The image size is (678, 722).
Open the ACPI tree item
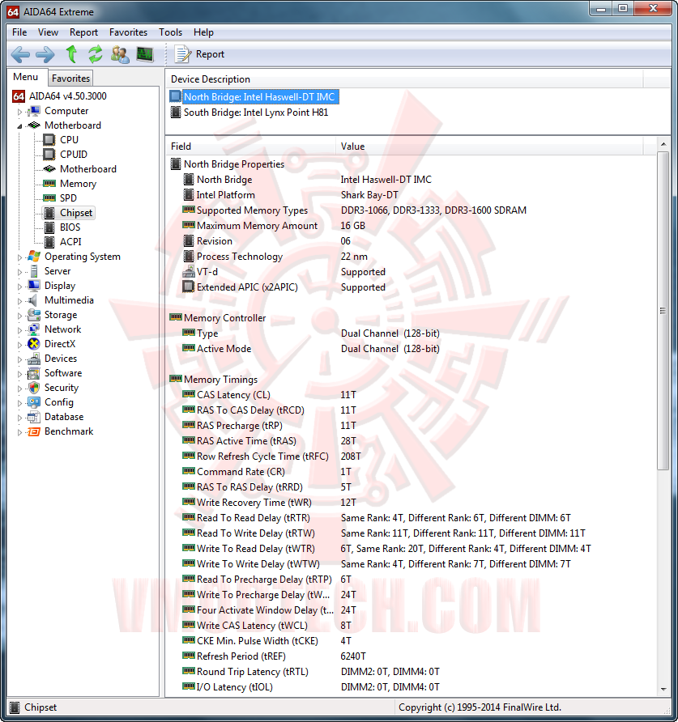[70, 242]
